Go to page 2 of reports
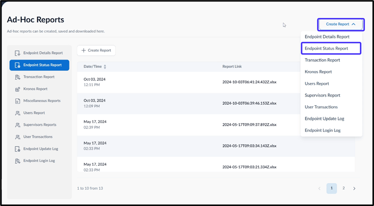The height and width of the screenshot is (206, 374). (343, 188)
